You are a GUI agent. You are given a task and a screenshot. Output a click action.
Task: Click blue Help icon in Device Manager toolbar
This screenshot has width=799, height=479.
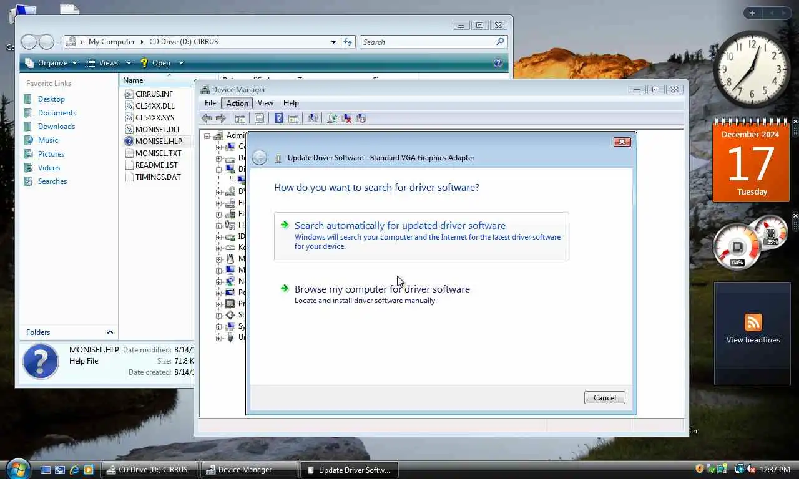(278, 118)
